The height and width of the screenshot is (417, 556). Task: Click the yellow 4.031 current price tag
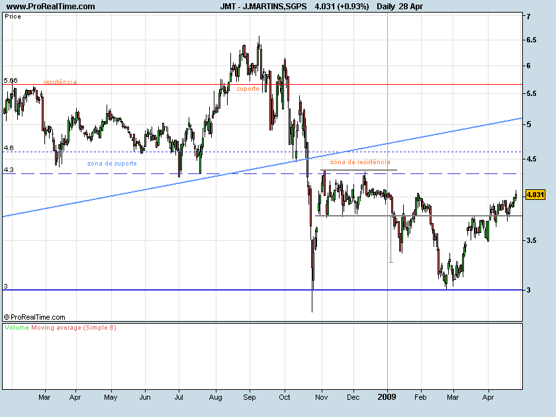pyautogui.click(x=535, y=195)
